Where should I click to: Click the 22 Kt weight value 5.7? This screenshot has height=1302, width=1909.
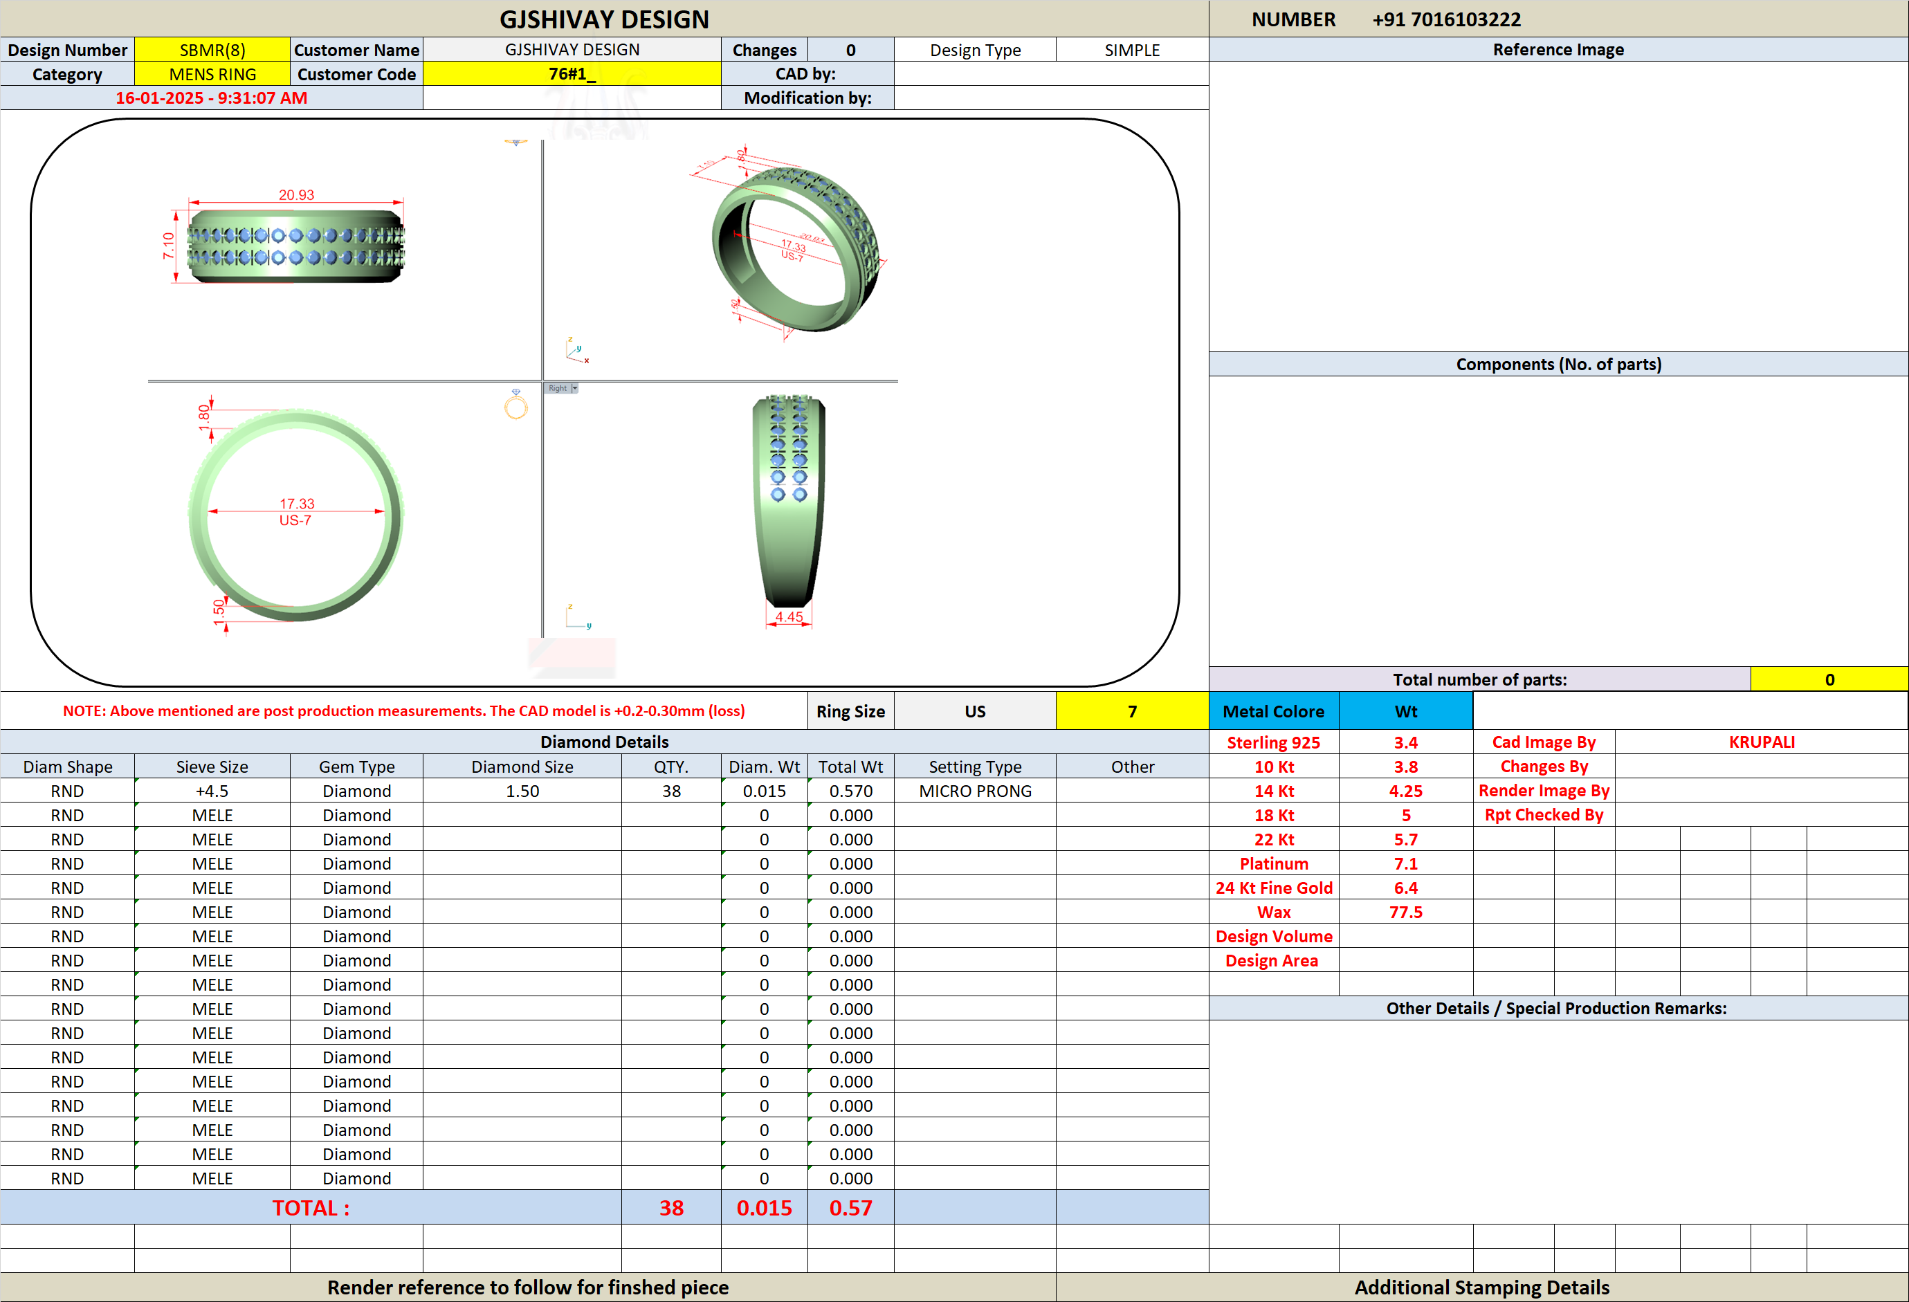pos(1405,840)
